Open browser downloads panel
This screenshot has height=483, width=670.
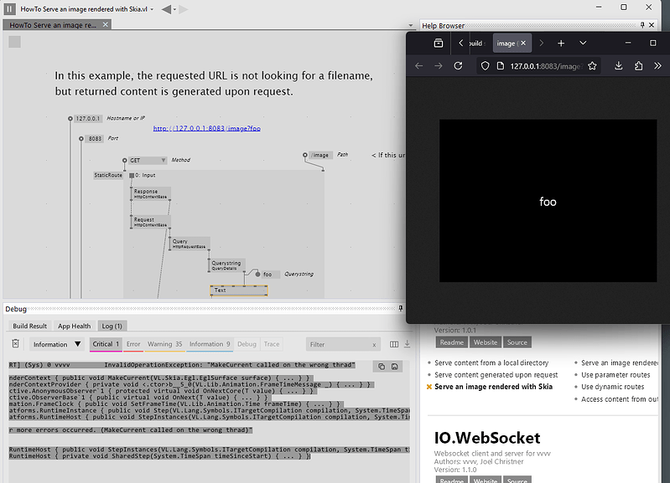[x=619, y=65]
